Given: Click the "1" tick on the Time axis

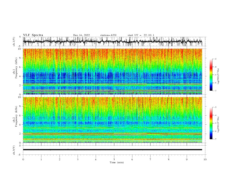Looking at the screenshot, I should 41,159.
